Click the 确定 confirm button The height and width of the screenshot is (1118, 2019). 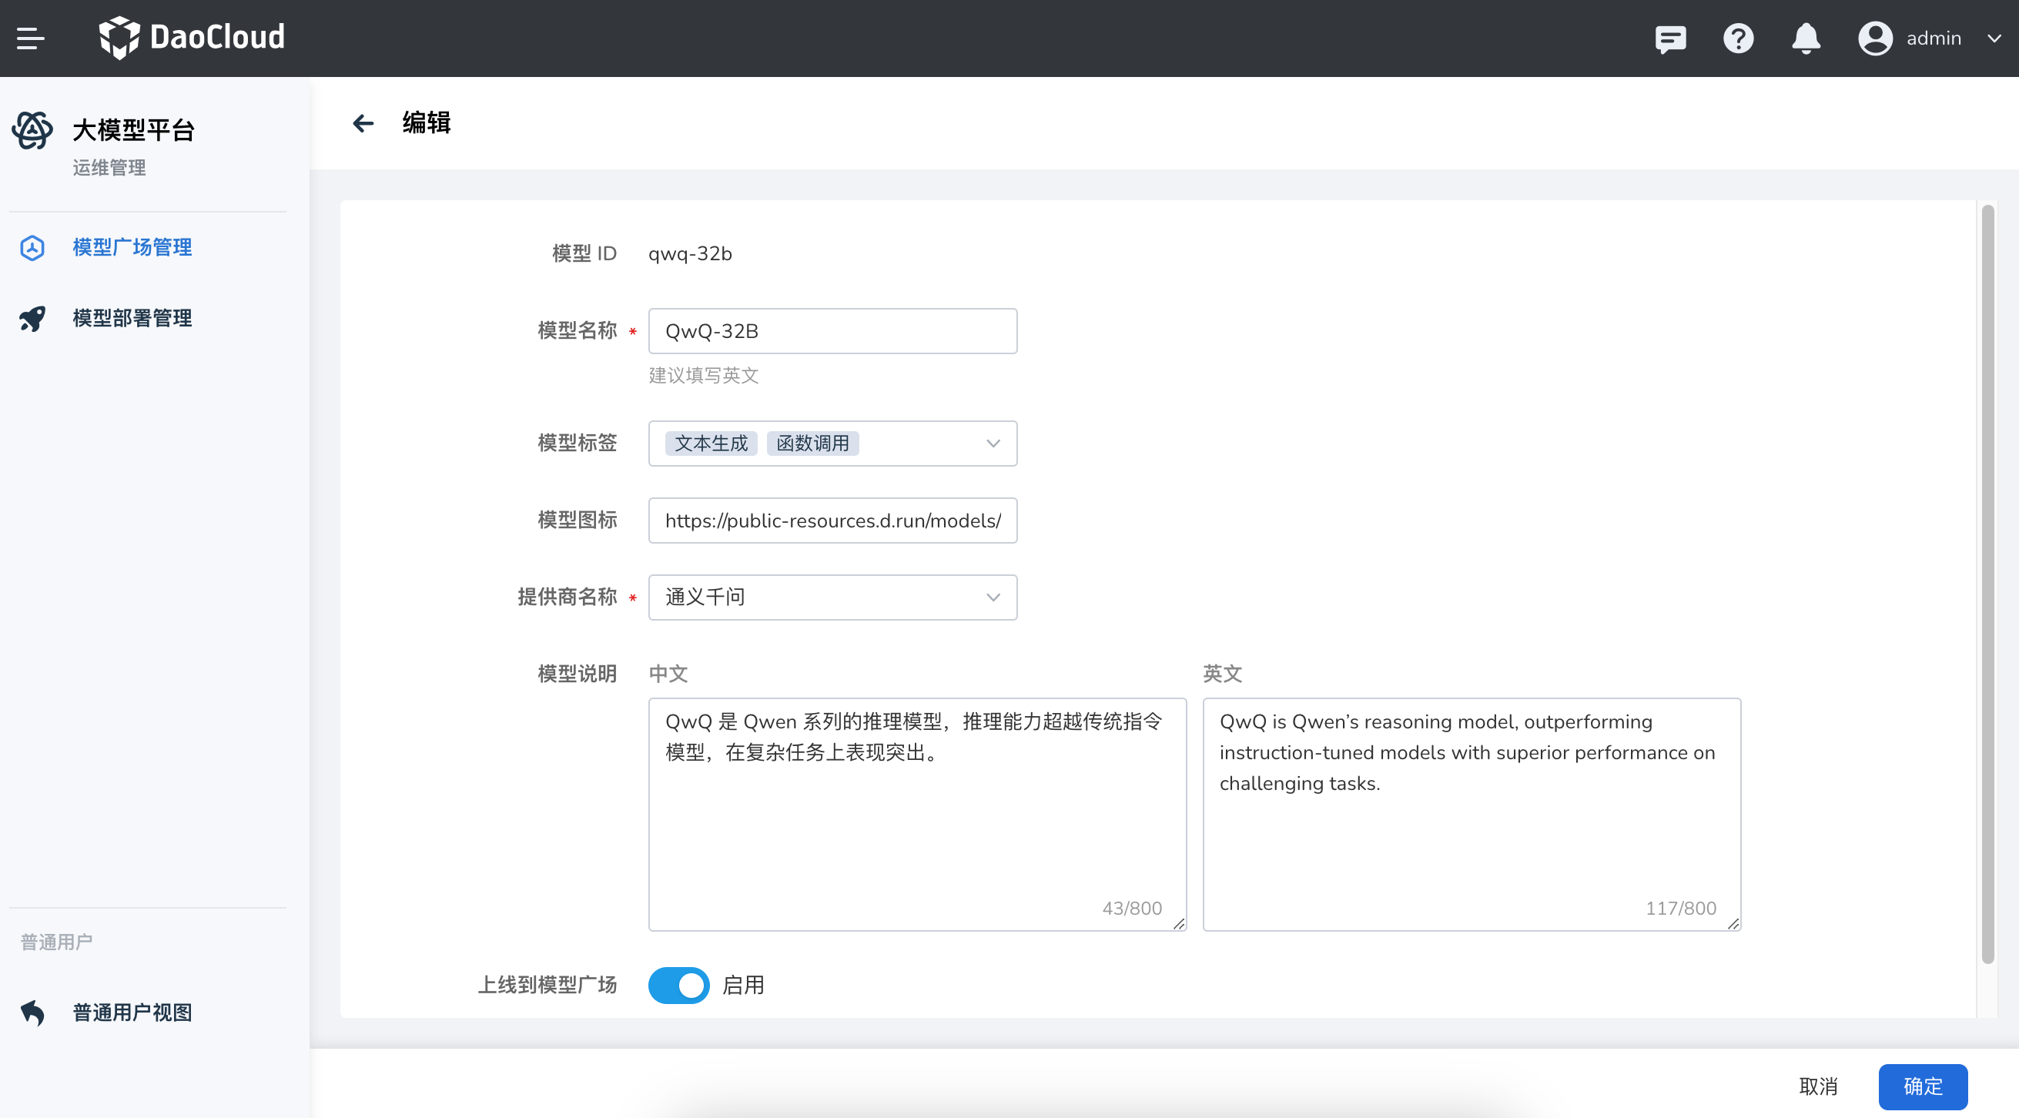coord(1923,1086)
